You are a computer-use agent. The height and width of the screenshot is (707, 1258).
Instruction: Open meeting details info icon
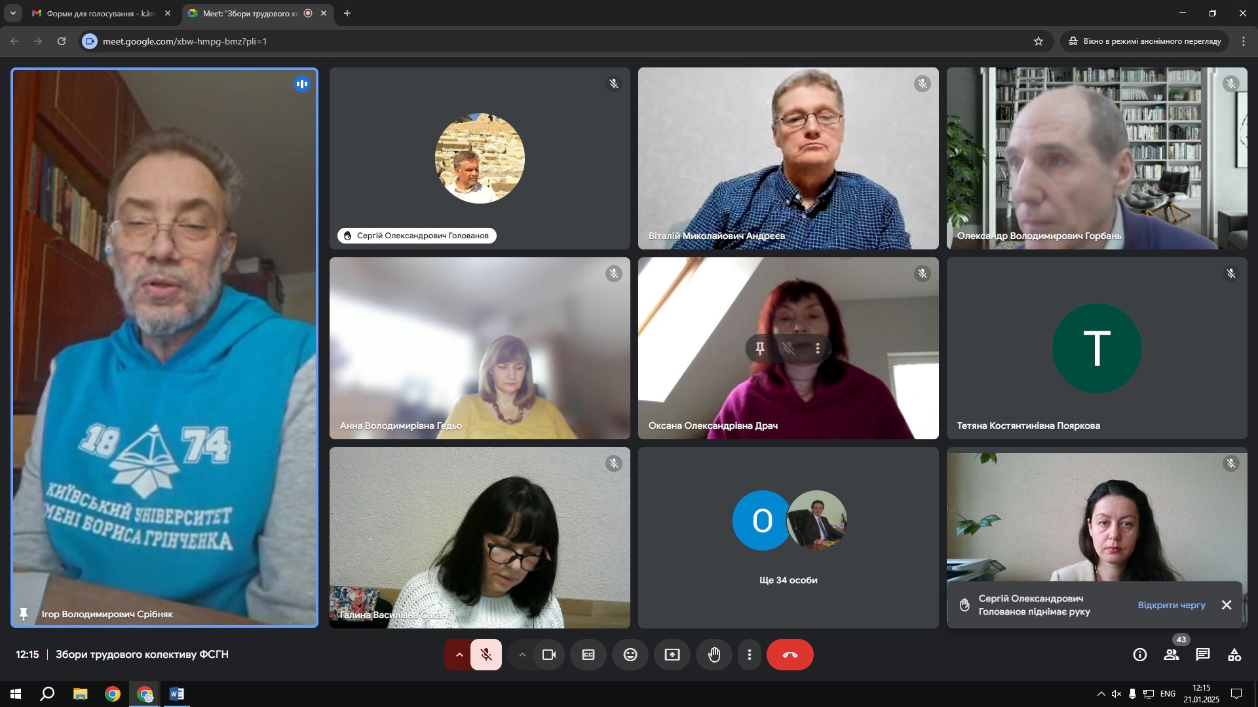pyautogui.click(x=1140, y=655)
